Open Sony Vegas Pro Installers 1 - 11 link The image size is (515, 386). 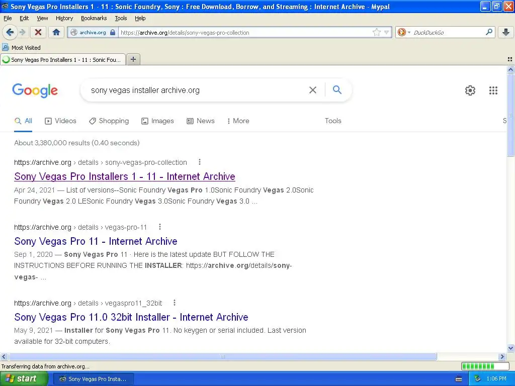click(125, 176)
